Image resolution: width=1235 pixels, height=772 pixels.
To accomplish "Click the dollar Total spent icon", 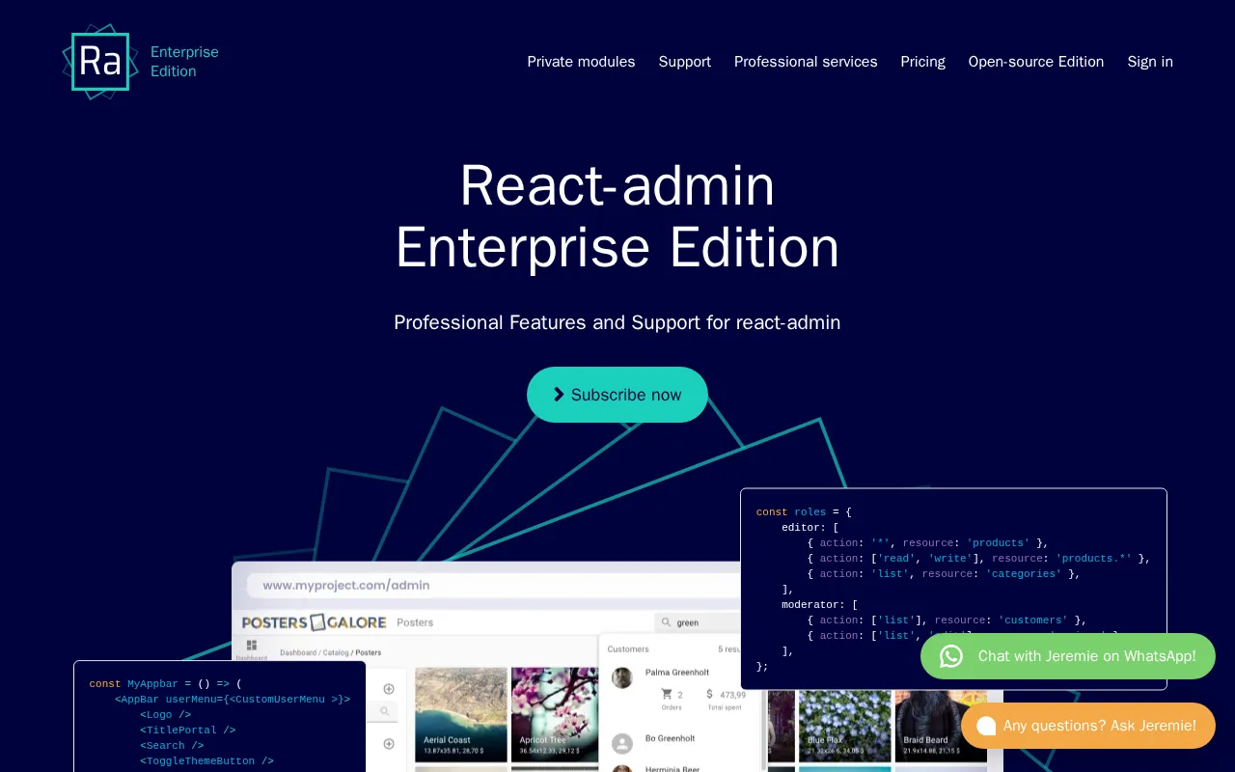I will (x=709, y=694).
